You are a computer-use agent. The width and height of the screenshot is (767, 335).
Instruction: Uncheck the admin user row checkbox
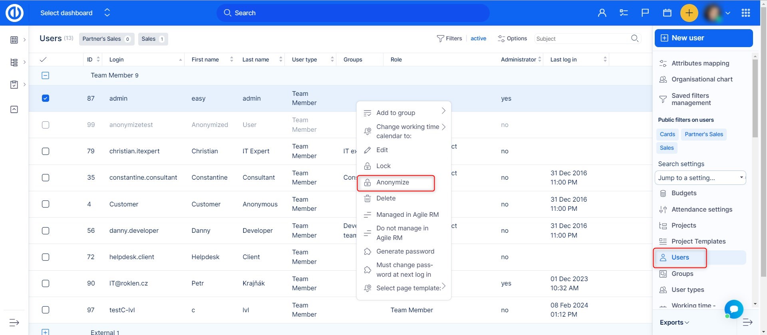pyautogui.click(x=46, y=98)
